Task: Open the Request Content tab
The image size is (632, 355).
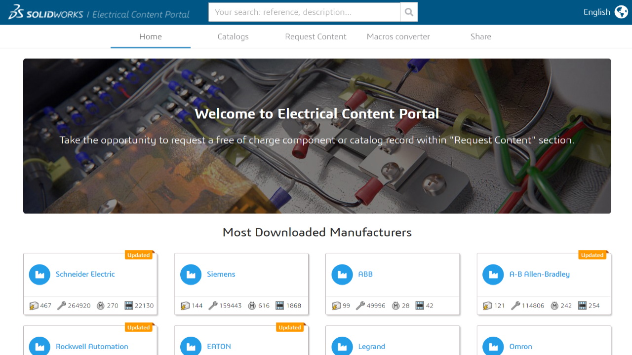Action: pos(316,36)
